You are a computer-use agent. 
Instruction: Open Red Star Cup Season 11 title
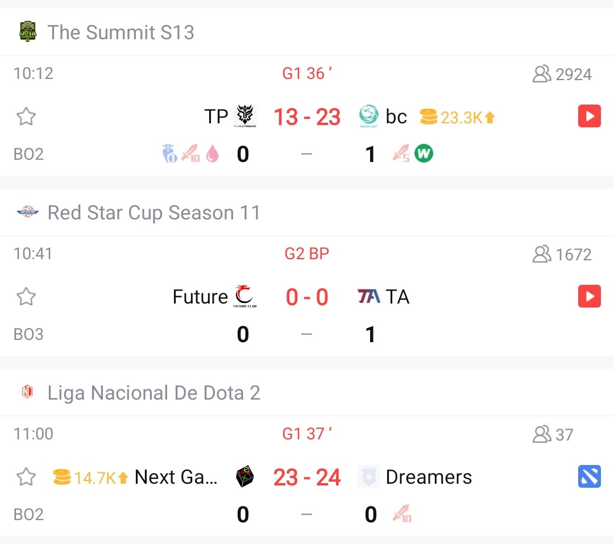click(x=153, y=213)
